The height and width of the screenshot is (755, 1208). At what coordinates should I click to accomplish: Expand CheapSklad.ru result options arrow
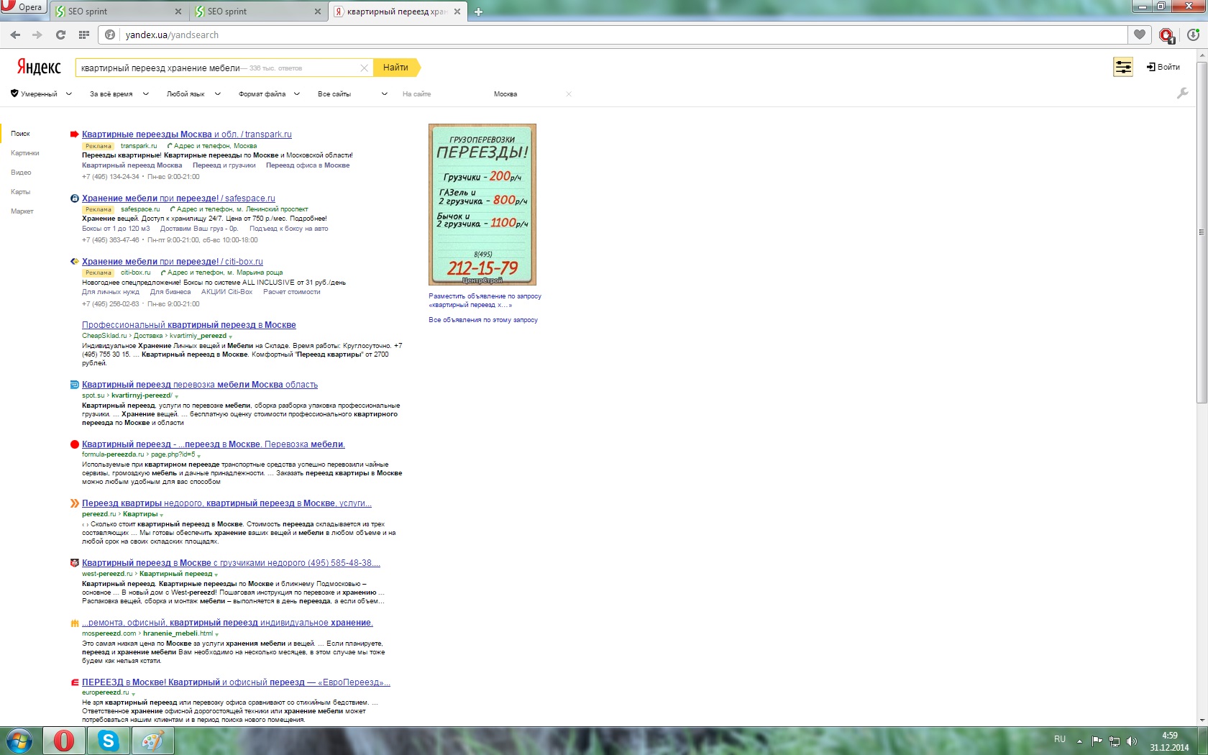point(231,337)
